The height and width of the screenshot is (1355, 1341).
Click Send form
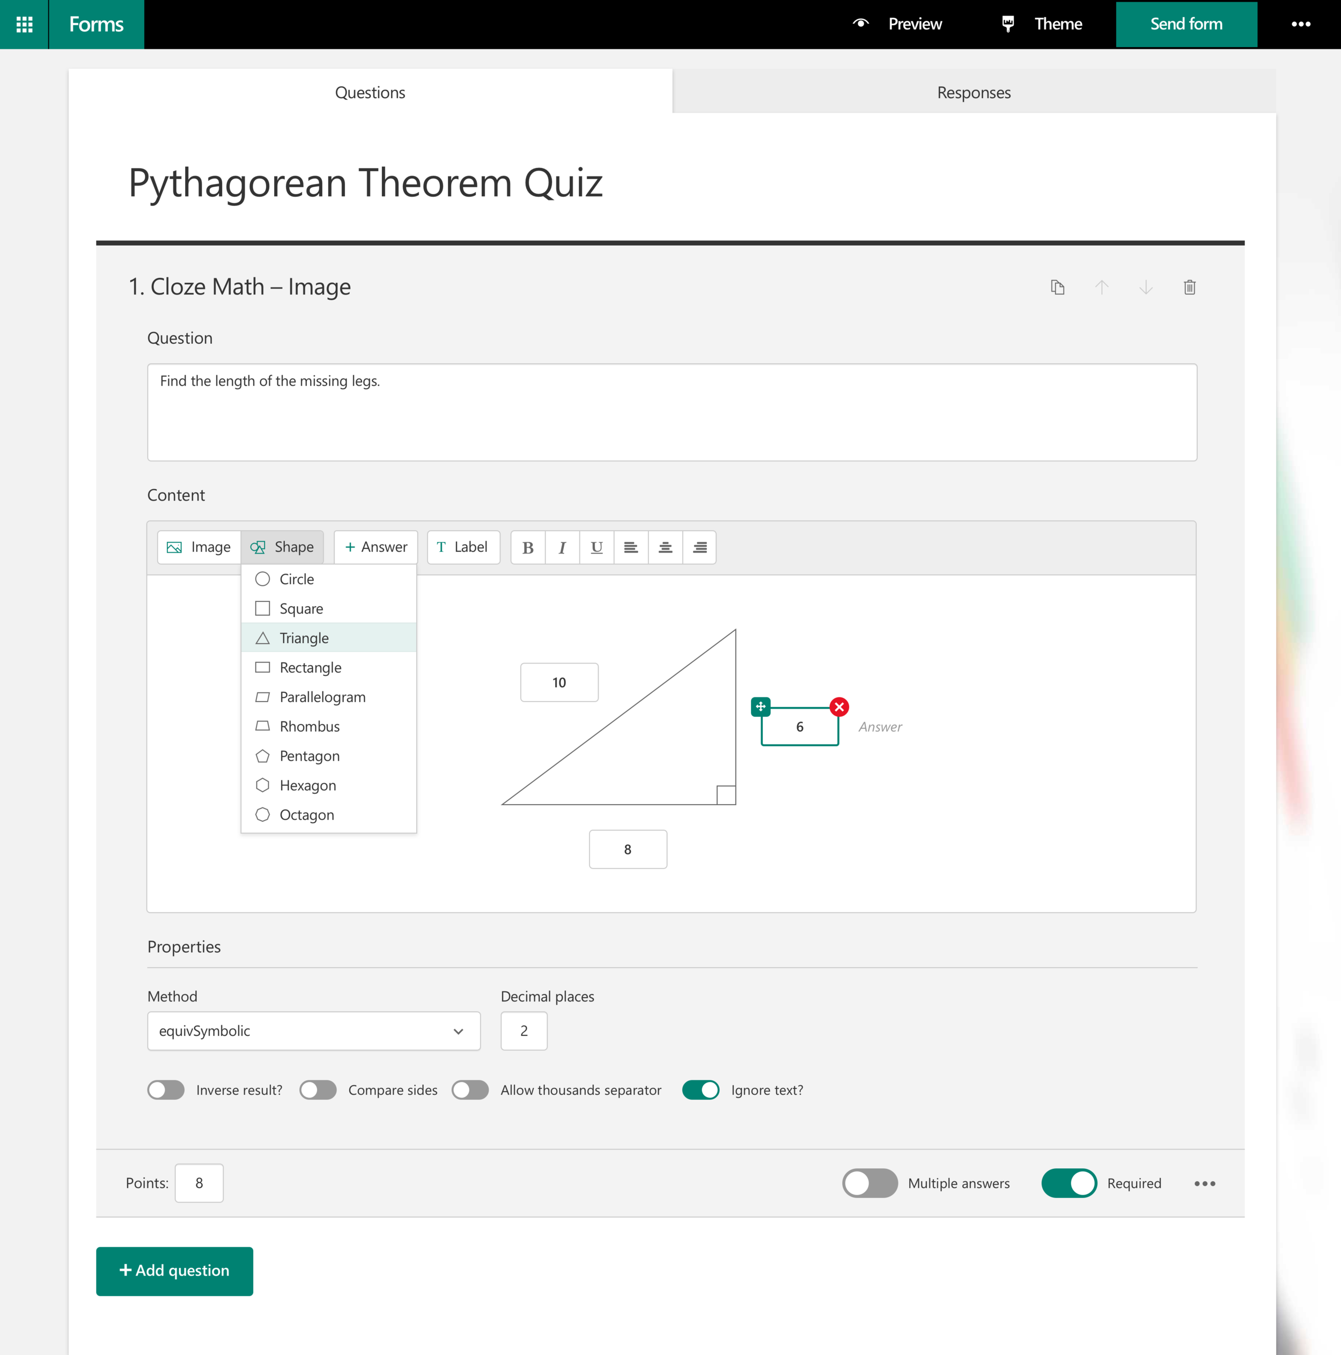click(x=1185, y=24)
